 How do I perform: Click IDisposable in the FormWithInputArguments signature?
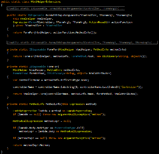pyautogui.click(x=36, y=15)
